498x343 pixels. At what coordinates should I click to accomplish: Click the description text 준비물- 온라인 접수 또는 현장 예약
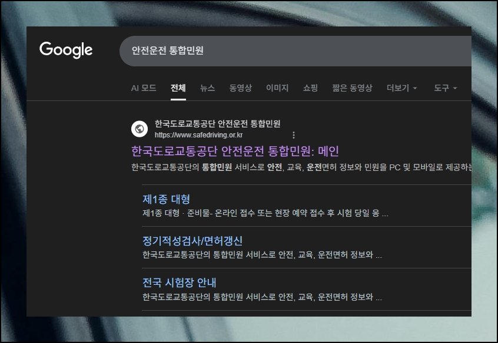[x=247, y=213]
